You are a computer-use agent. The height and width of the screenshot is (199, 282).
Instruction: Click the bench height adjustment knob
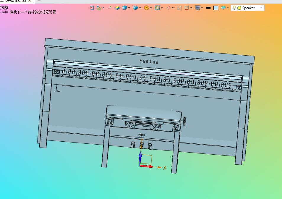point(184,121)
